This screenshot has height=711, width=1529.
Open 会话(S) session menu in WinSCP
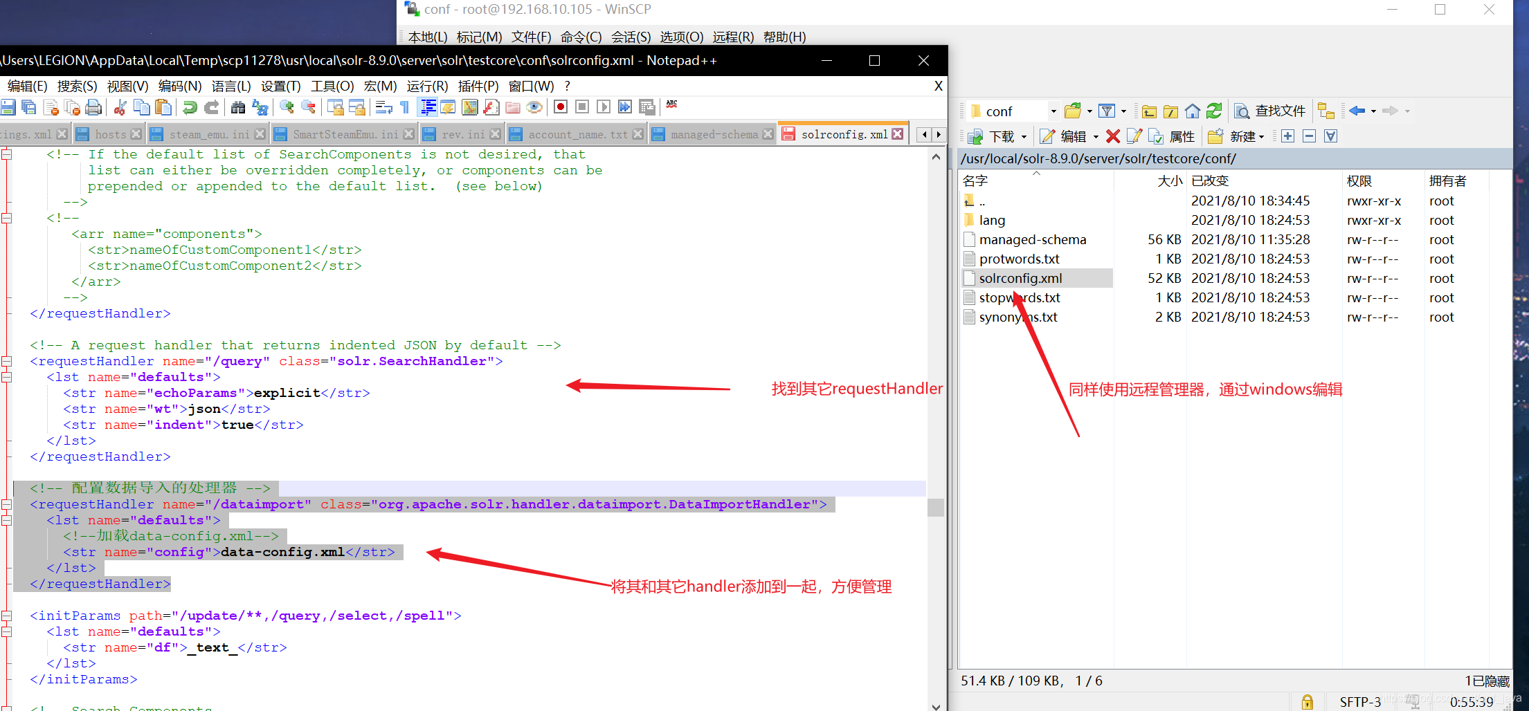pyautogui.click(x=631, y=37)
